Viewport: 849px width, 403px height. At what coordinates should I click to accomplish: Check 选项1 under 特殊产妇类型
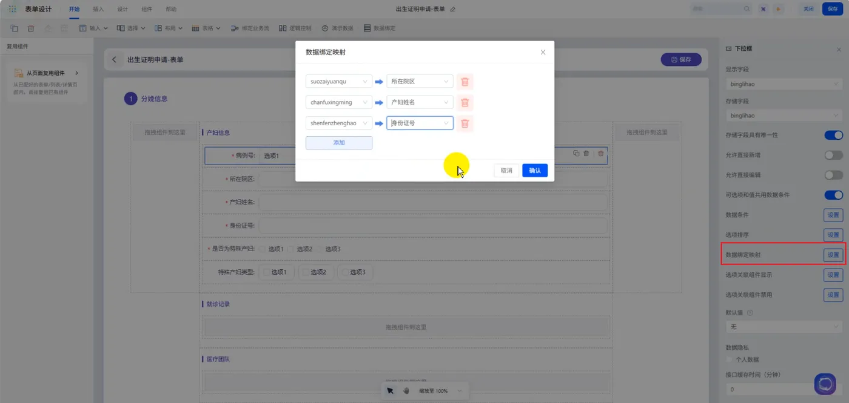[x=266, y=272]
